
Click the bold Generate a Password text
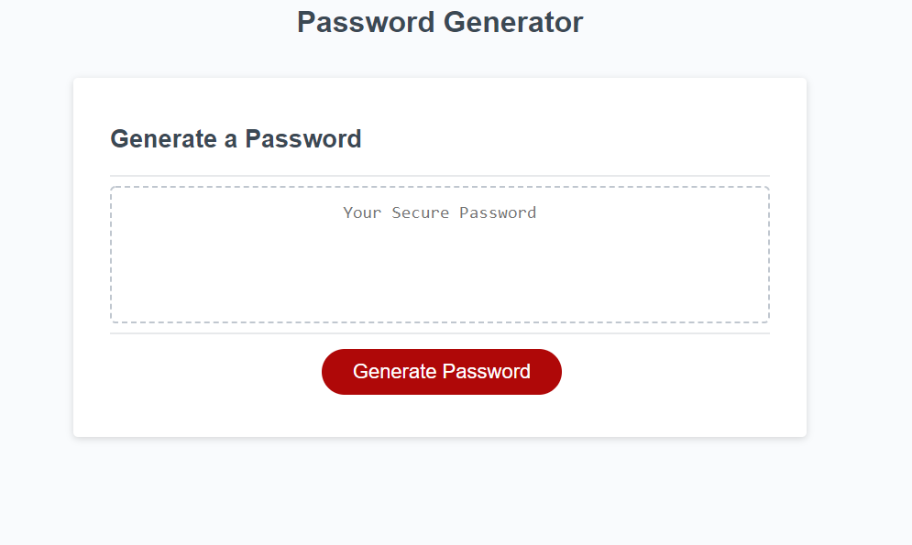[236, 138]
